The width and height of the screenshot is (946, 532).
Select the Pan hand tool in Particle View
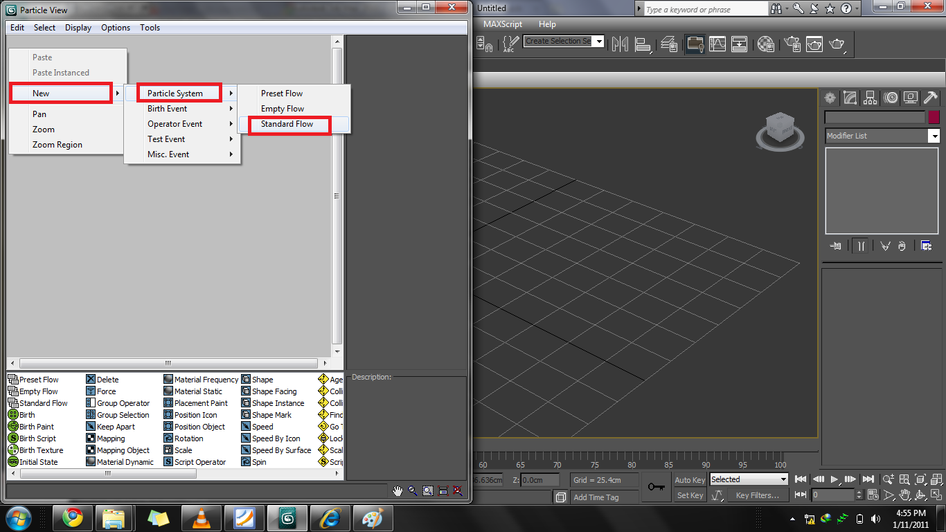(398, 490)
